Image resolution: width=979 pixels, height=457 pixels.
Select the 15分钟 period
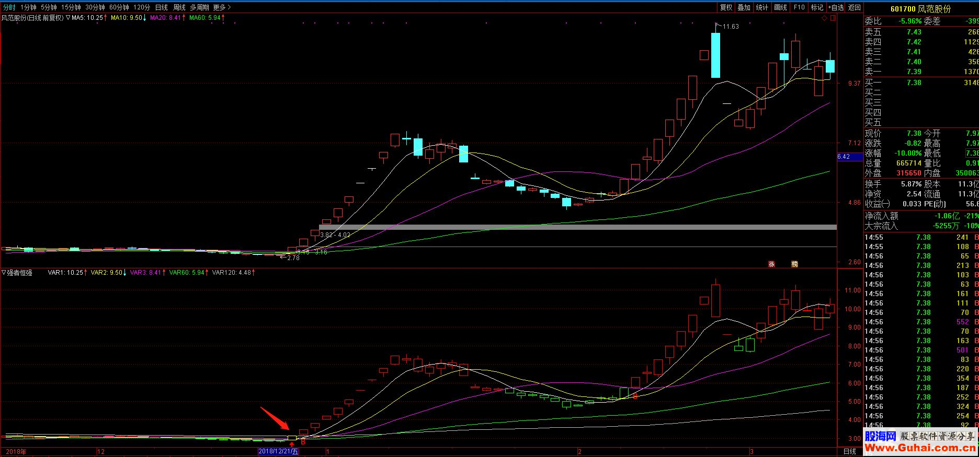click(71, 7)
